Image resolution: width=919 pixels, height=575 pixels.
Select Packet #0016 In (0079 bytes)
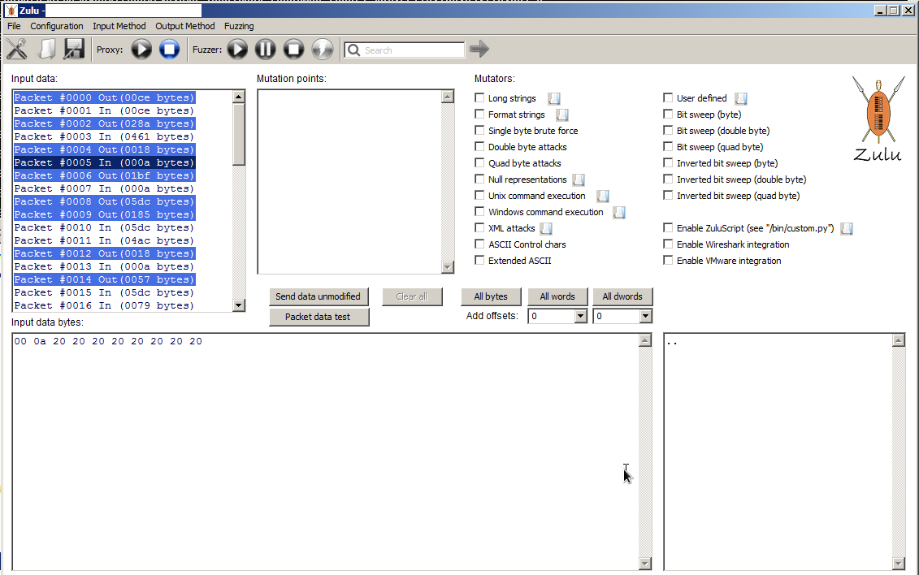click(x=104, y=305)
